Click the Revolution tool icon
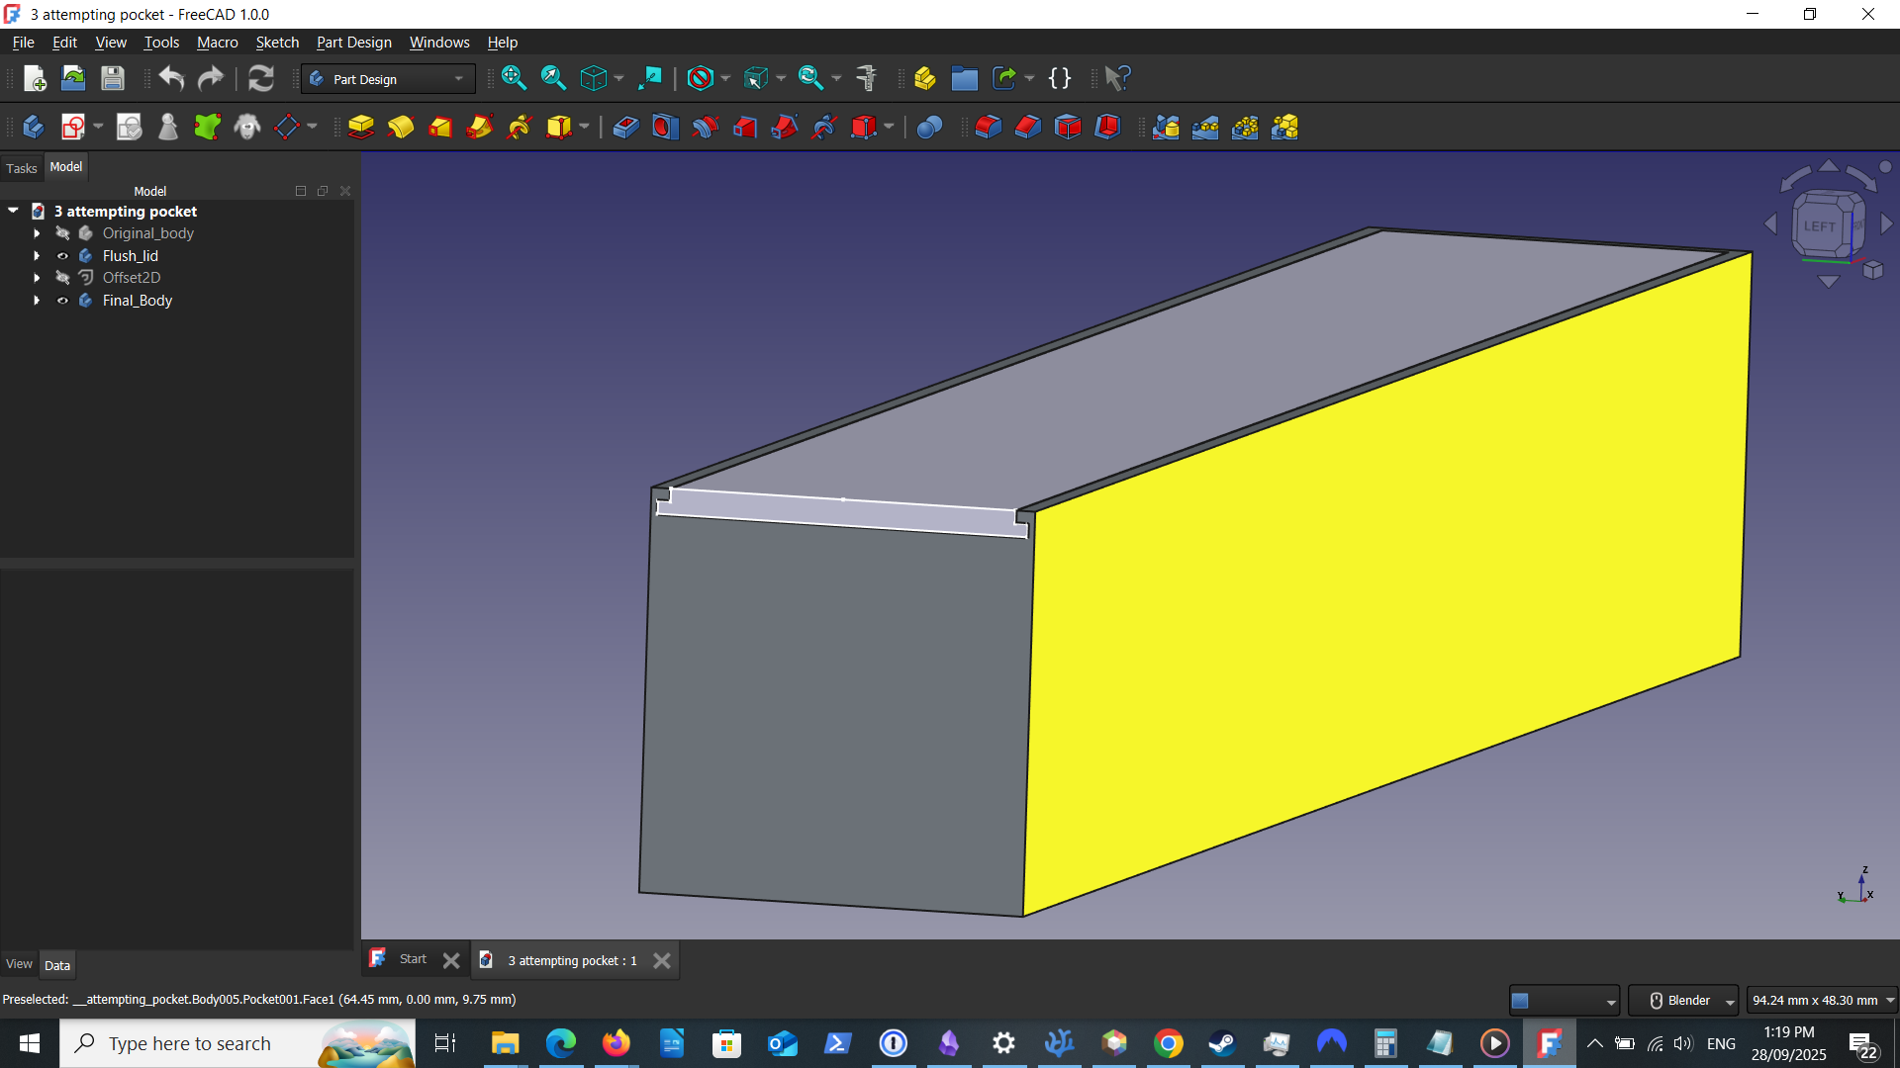 [x=401, y=128]
